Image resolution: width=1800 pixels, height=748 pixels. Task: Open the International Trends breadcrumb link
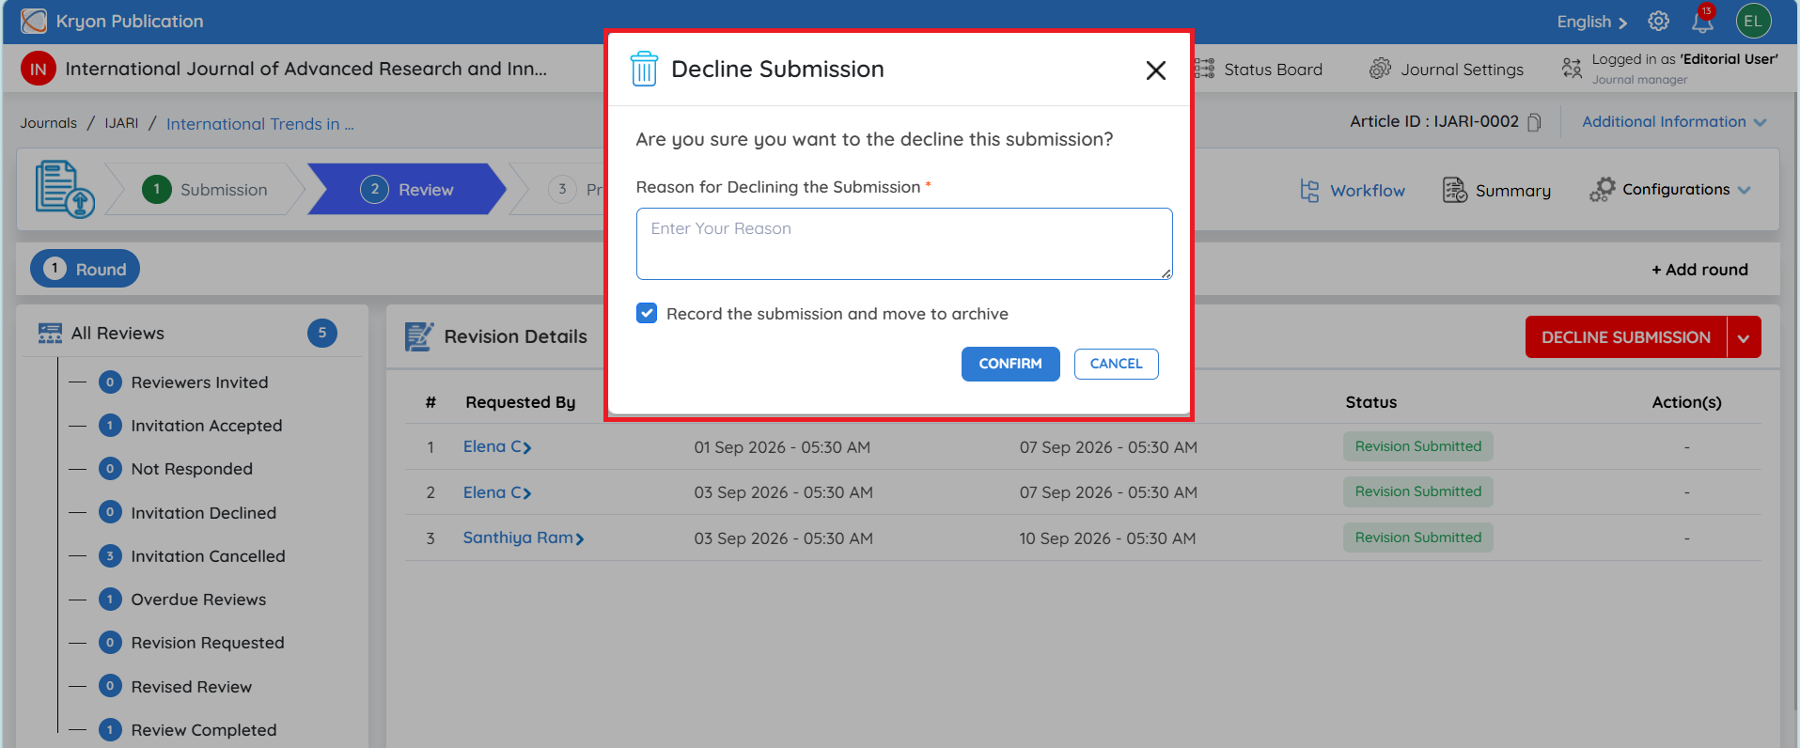[x=260, y=124]
